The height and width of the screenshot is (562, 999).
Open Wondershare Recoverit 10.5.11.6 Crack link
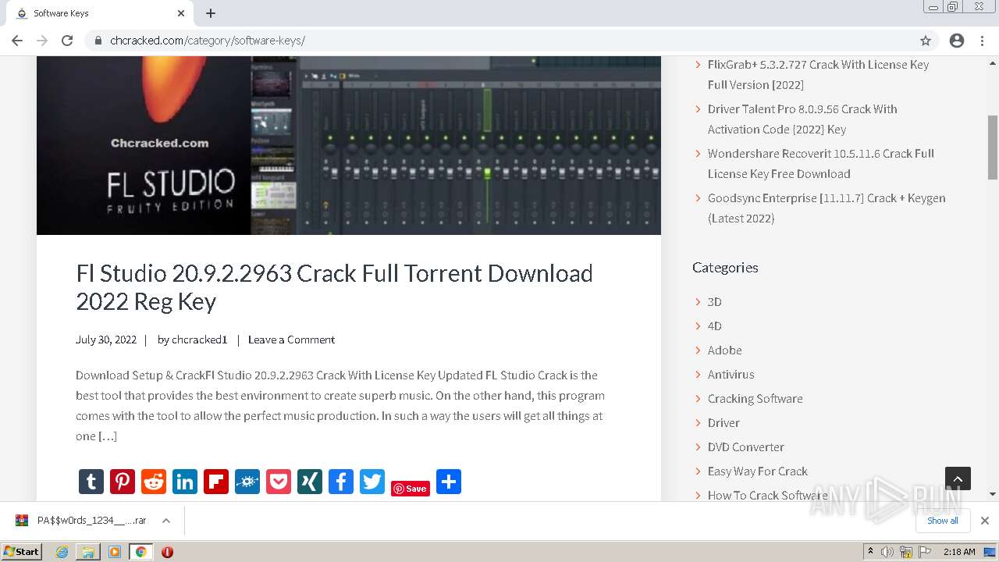point(821,164)
